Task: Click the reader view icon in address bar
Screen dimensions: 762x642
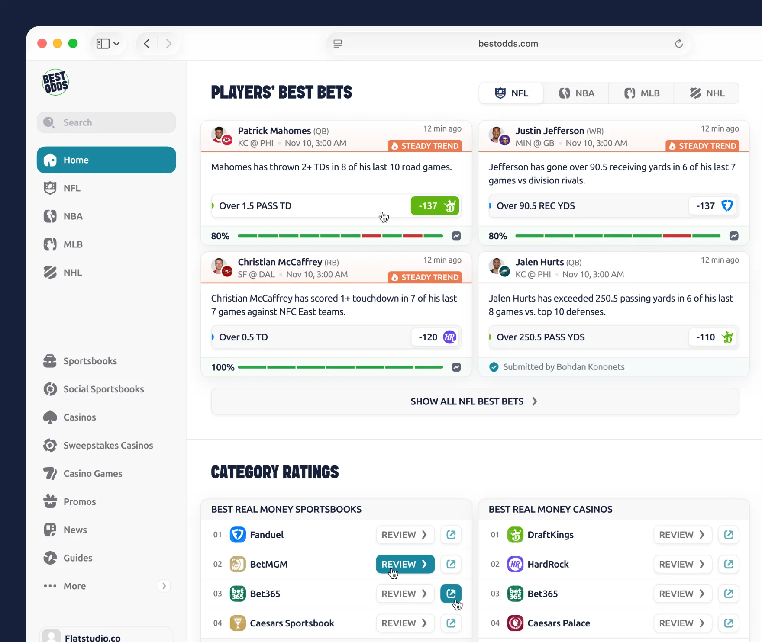Action: (338, 44)
